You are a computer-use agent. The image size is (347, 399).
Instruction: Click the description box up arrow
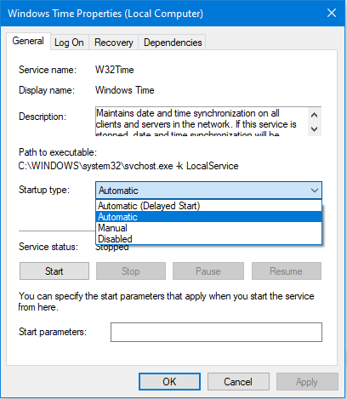click(x=314, y=115)
